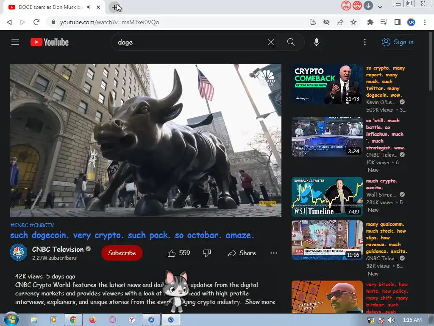Viewport: 434px width, 326px height.
Task: Open Kevin O'Le... channel name in sidebar
Action: pyautogui.click(x=381, y=102)
